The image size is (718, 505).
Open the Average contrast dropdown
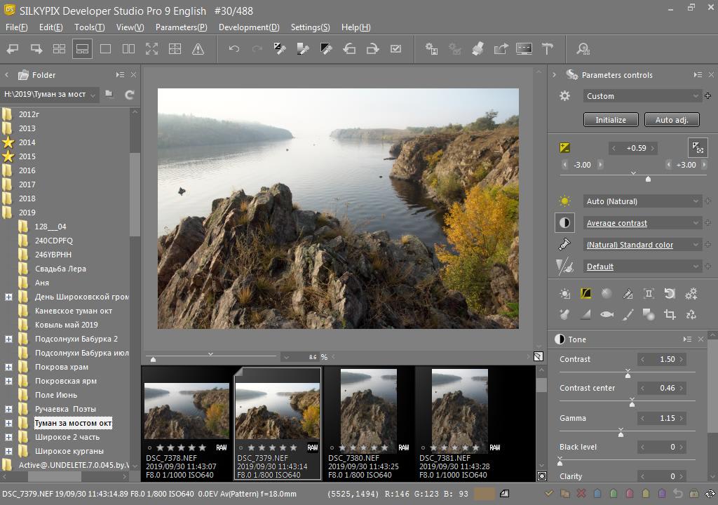click(642, 223)
